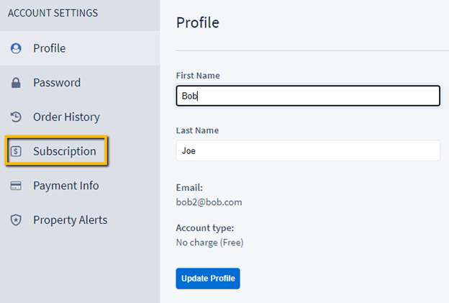Click the Payment Info credit card icon
Image resolution: width=449 pixels, height=303 pixels.
(x=16, y=186)
